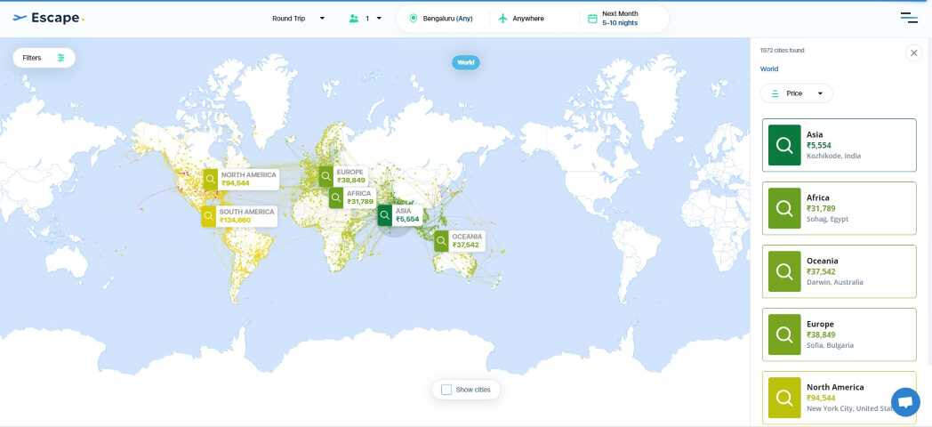This screenshot has width=932, height=427.
Task: Click the Escape logo in header
Action: (x=48, y=18)
